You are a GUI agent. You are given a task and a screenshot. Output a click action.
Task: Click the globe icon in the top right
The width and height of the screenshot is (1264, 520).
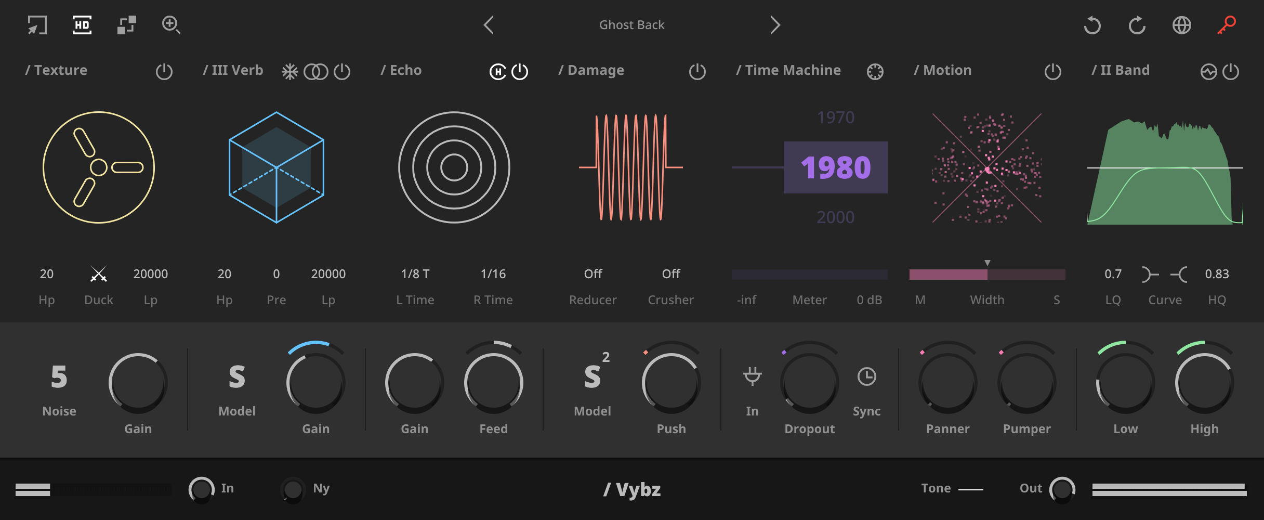[1182, 24]
